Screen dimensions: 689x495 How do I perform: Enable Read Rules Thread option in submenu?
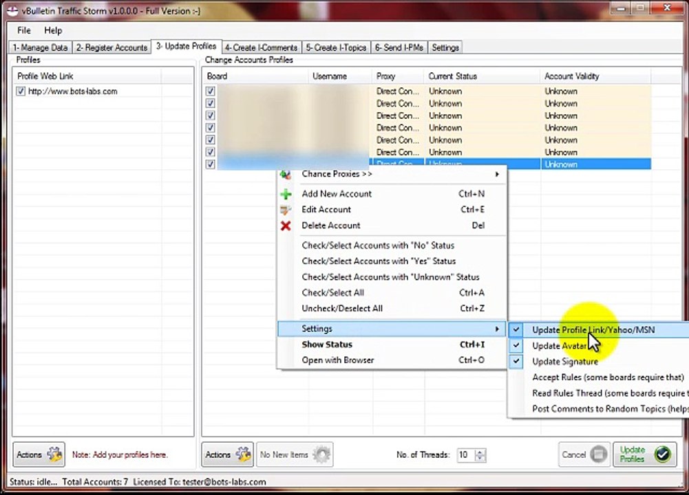tap(599, 393)
